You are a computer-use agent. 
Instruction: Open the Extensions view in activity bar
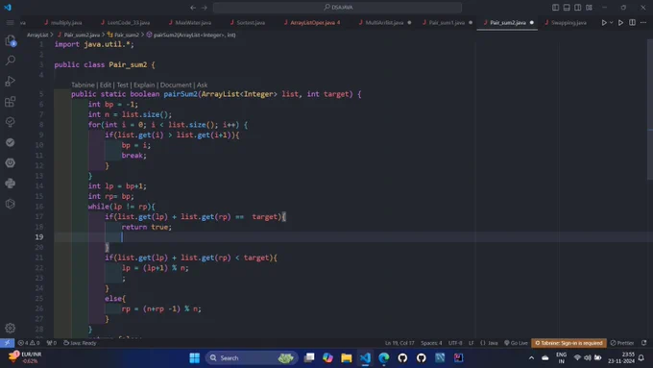click(11, 101)
